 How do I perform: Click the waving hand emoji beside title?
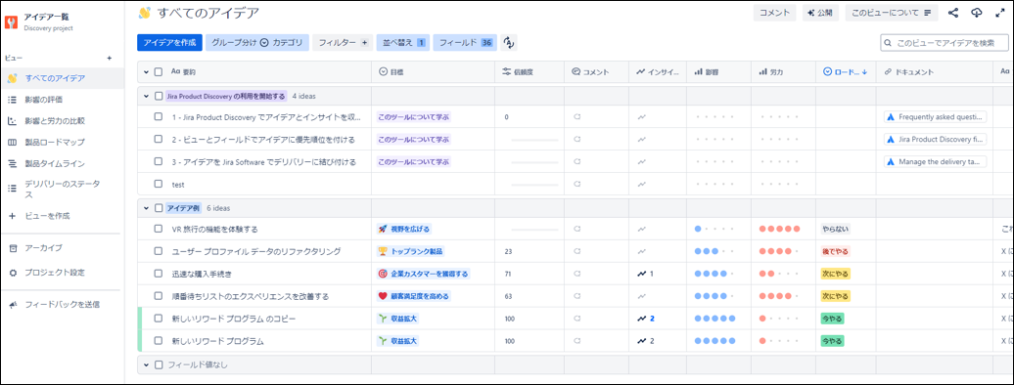click(x=145, y=13)
